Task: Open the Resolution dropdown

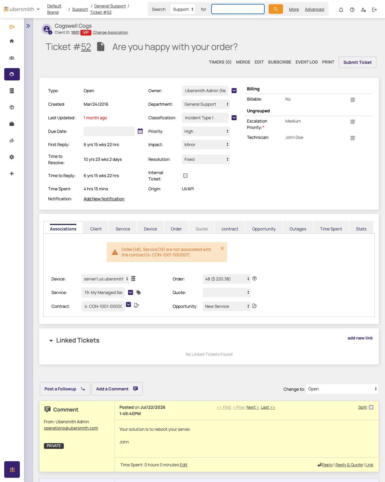Action: (206, 159)
